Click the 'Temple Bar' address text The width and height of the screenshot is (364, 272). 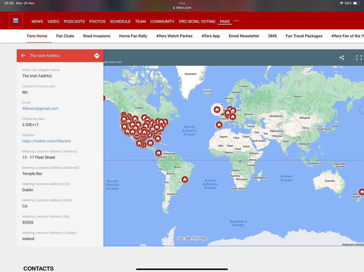click(x=32, y=174)
